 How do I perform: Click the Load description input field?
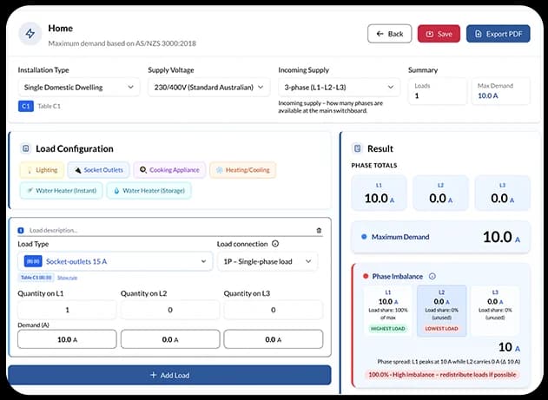(170, 230)
